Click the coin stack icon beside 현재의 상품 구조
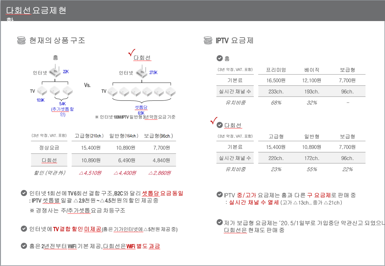The image size is (385, 266). click(x=21, y=40)
